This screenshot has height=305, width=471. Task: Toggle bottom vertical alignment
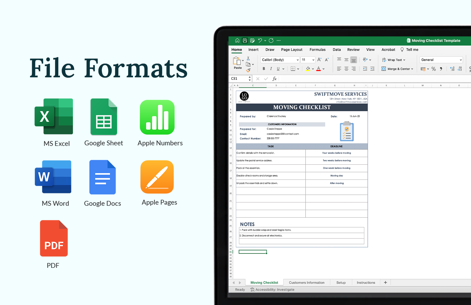coord(354,60)
